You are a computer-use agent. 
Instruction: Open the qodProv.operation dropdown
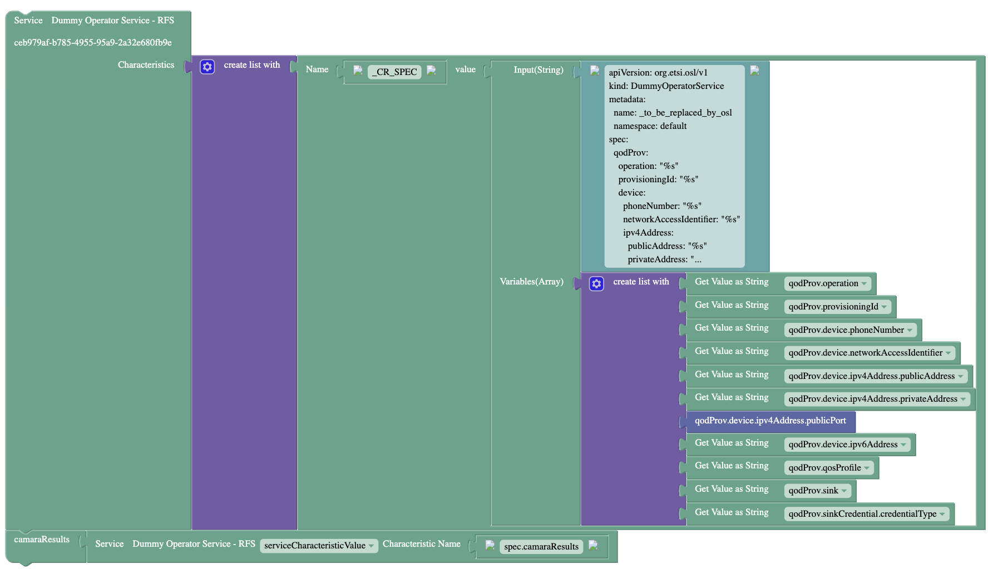click(827, 283)
